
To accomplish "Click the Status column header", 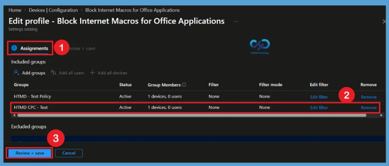I will point(125,85).
